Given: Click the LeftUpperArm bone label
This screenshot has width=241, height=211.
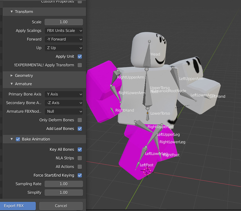Looking at the screenshot, I should (191, 79).
